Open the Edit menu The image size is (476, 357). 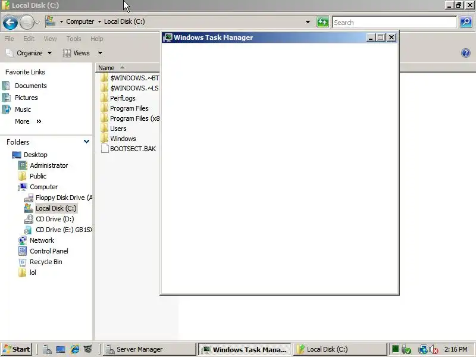[x=29, y=39]
